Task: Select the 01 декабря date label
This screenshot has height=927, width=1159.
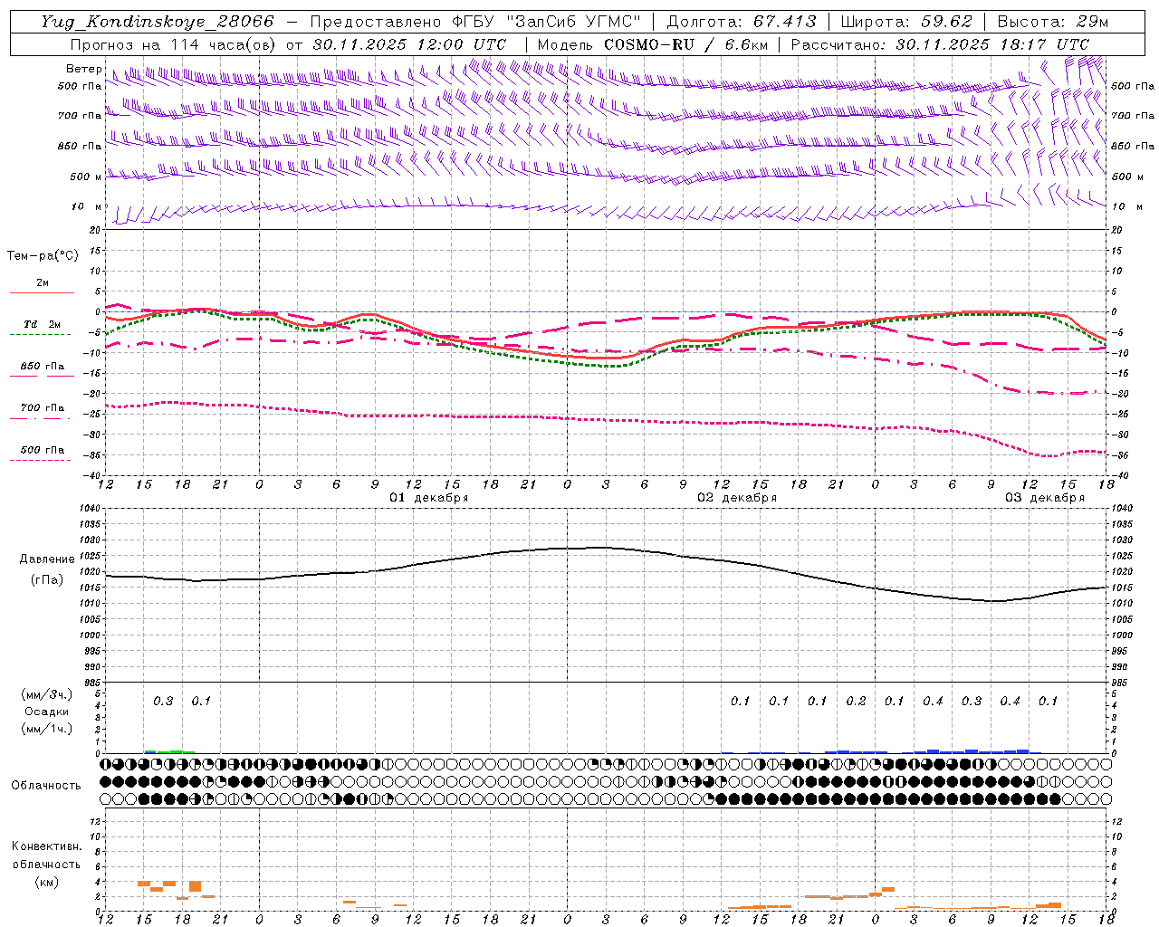Action: click(429, 498)
